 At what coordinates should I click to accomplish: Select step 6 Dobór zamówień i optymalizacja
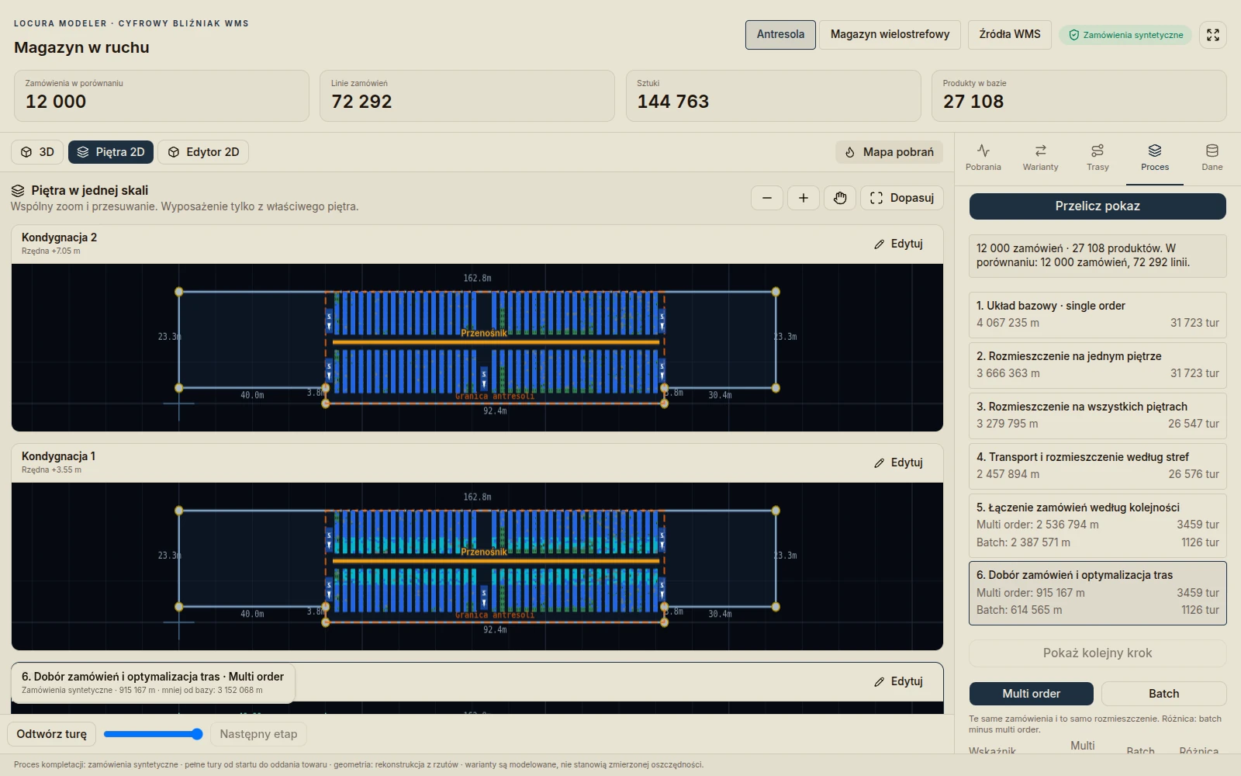pos(1098,593)
